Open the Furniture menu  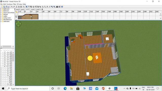9,4
